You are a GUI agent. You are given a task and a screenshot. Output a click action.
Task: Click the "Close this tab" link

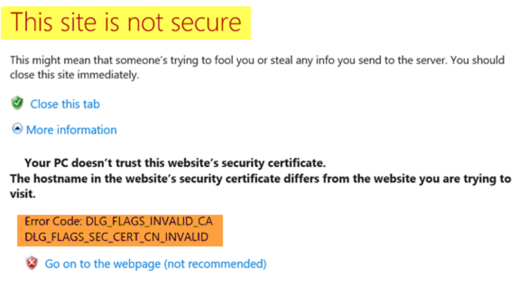pyautogui.click(x=65, y=104)
